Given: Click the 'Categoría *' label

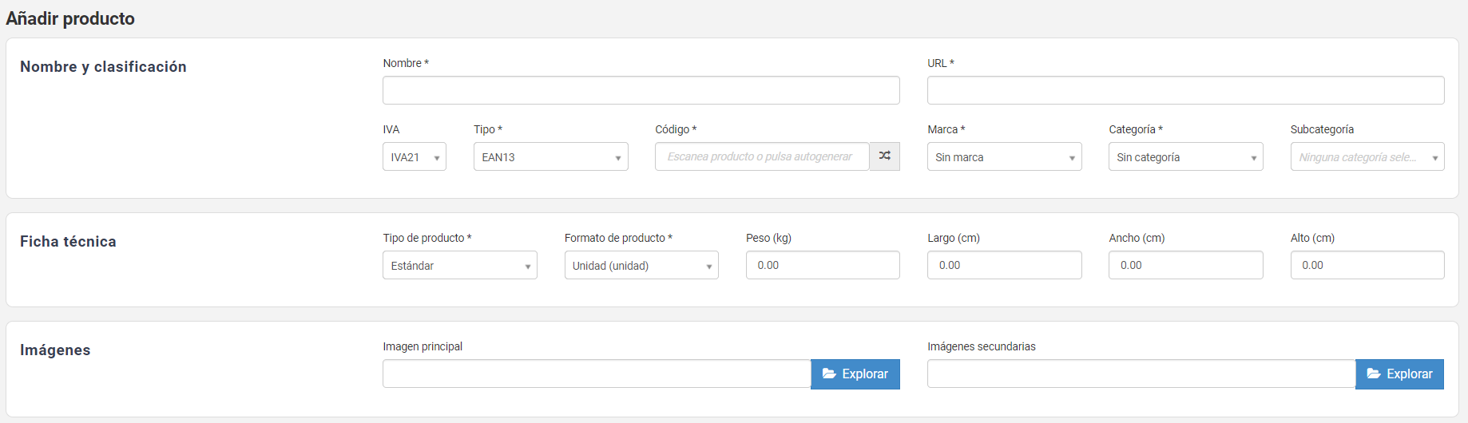Looking at the screenshot, I should click(1136, 129).
